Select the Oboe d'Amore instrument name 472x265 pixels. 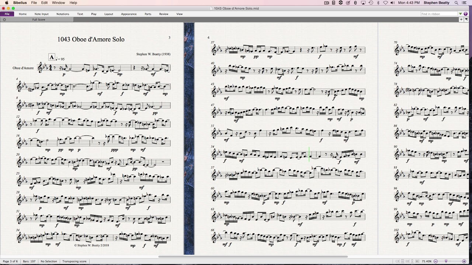click(23, 68)
